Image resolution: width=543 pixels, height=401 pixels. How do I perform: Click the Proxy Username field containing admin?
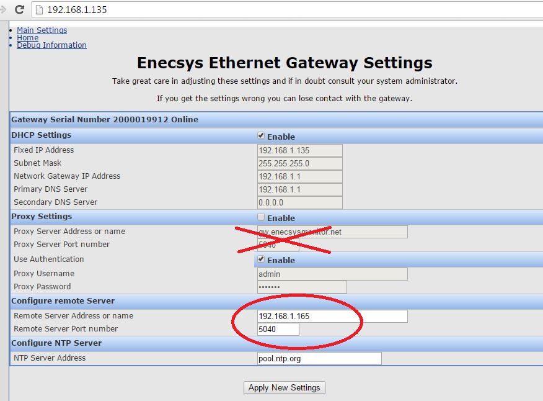tap(332, 274)
